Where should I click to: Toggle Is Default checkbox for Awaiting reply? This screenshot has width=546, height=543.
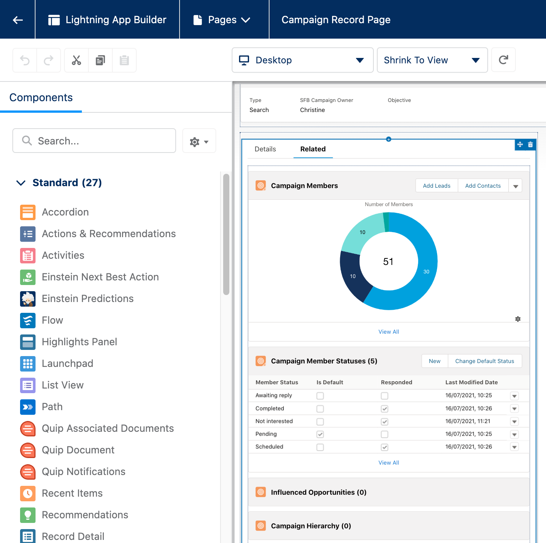click(x=320, y=396)
